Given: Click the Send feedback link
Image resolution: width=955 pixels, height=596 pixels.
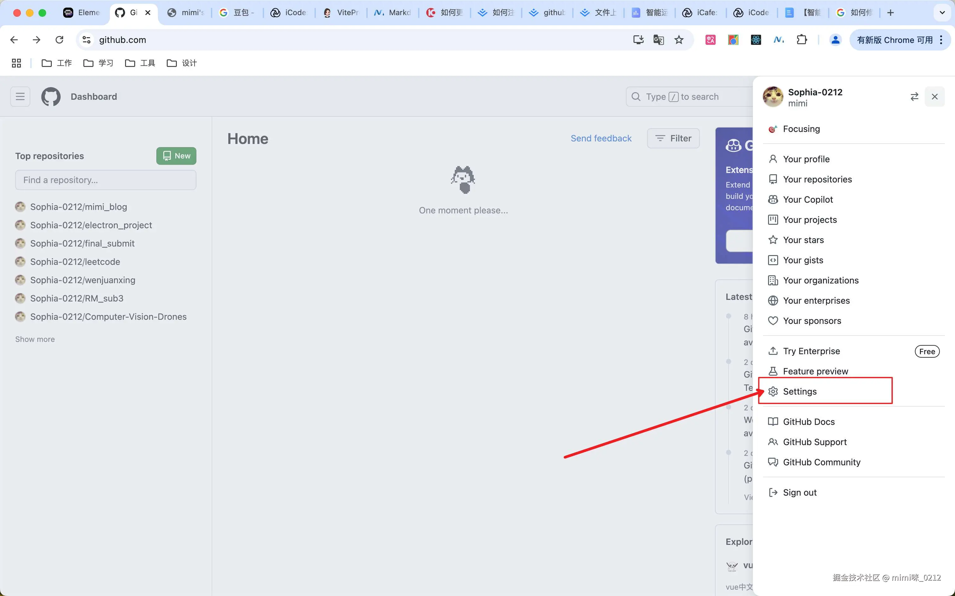Looking at the screenshot, I should [x=601, y=138].
